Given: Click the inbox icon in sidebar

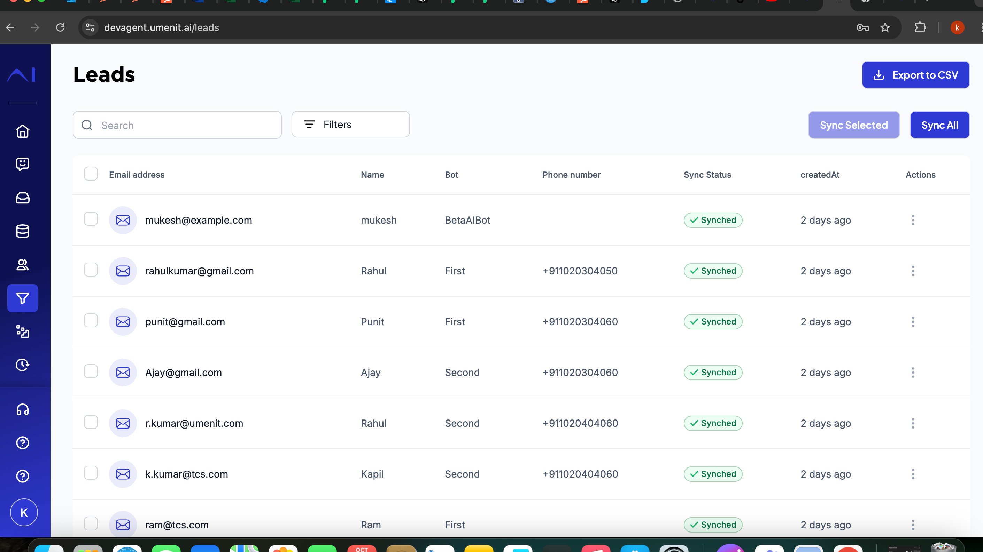Looking at the screenshot, I should [x=23, y=198].
